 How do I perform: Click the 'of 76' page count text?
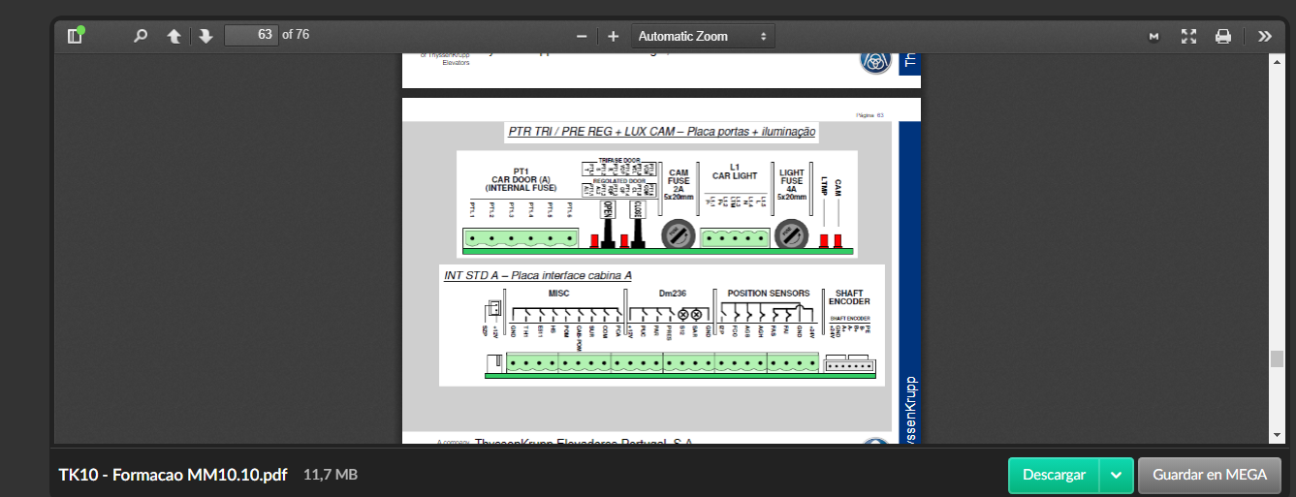296,35
